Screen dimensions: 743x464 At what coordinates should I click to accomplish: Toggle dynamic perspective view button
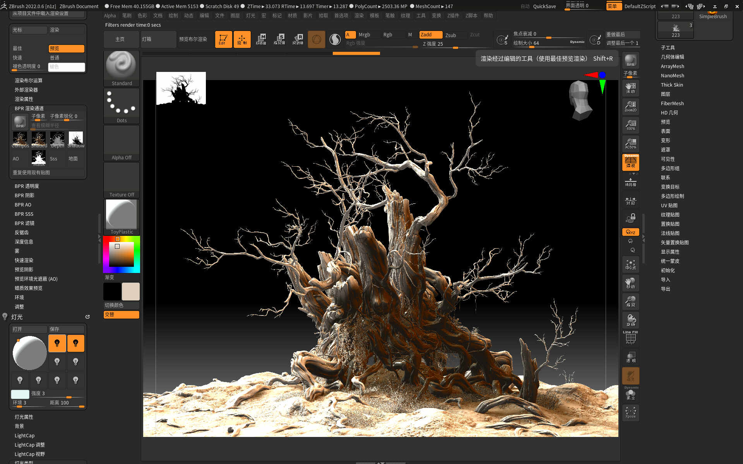630,162
